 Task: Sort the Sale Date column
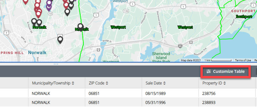point(164,83)
